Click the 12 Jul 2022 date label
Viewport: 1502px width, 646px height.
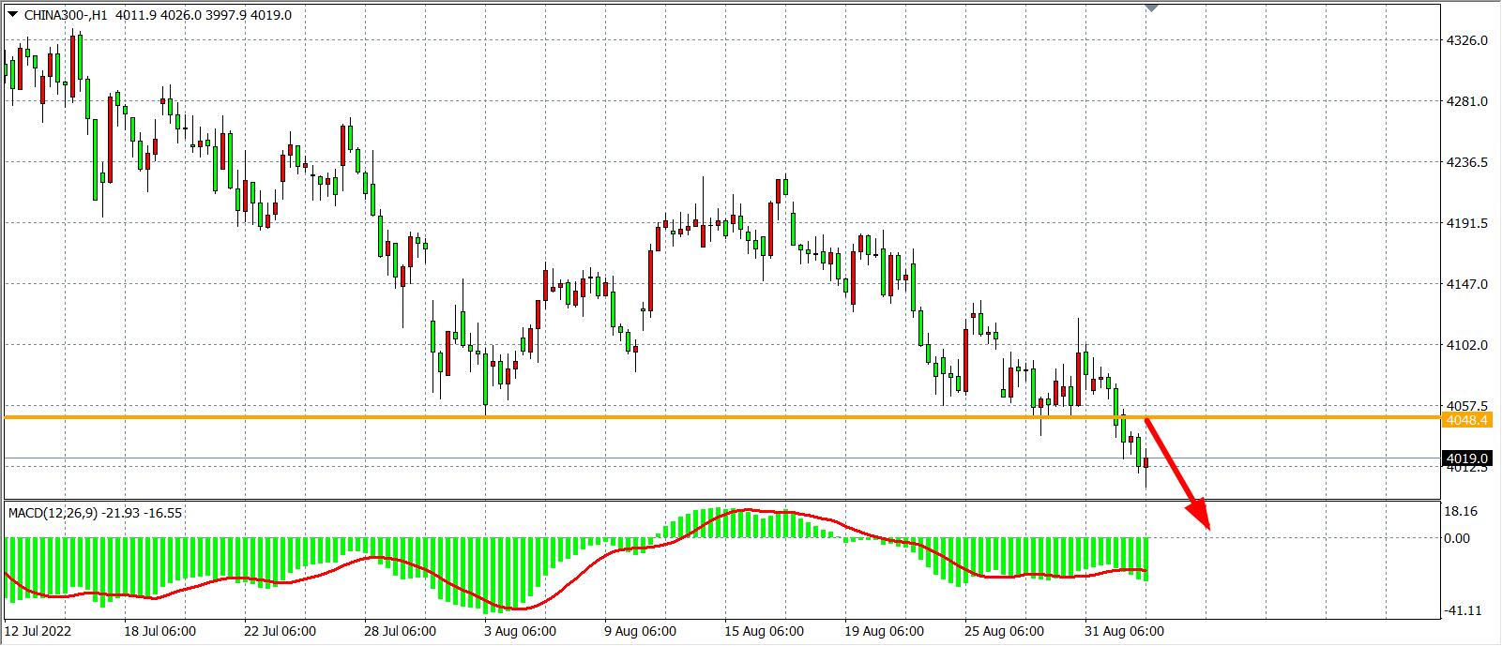coord(38,631)
